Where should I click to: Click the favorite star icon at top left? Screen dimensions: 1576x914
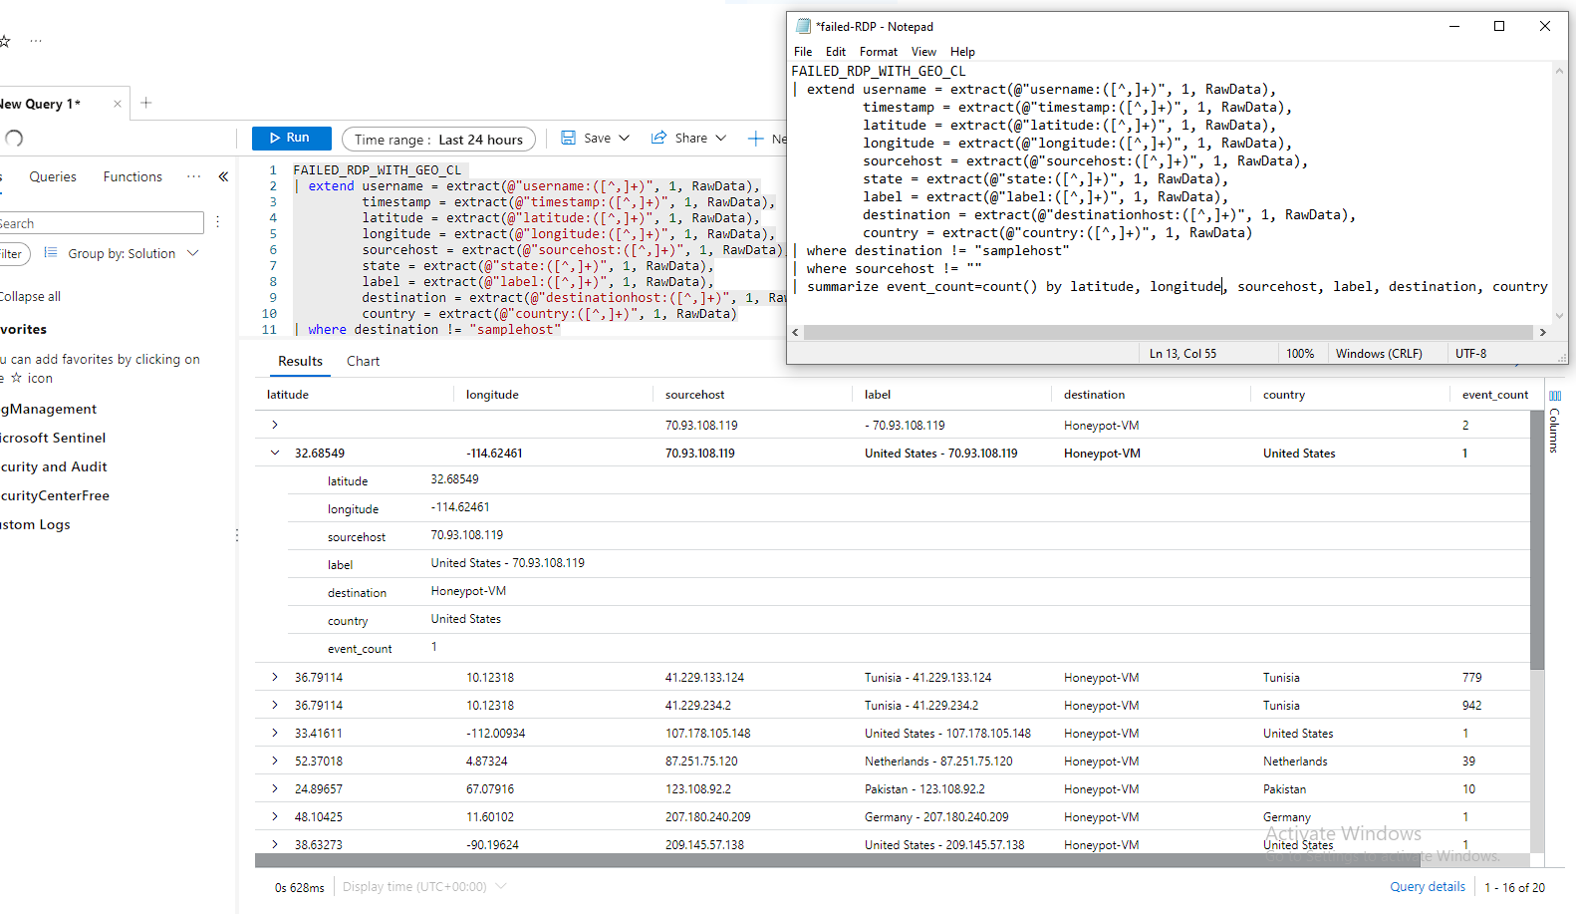click(5, 41)
